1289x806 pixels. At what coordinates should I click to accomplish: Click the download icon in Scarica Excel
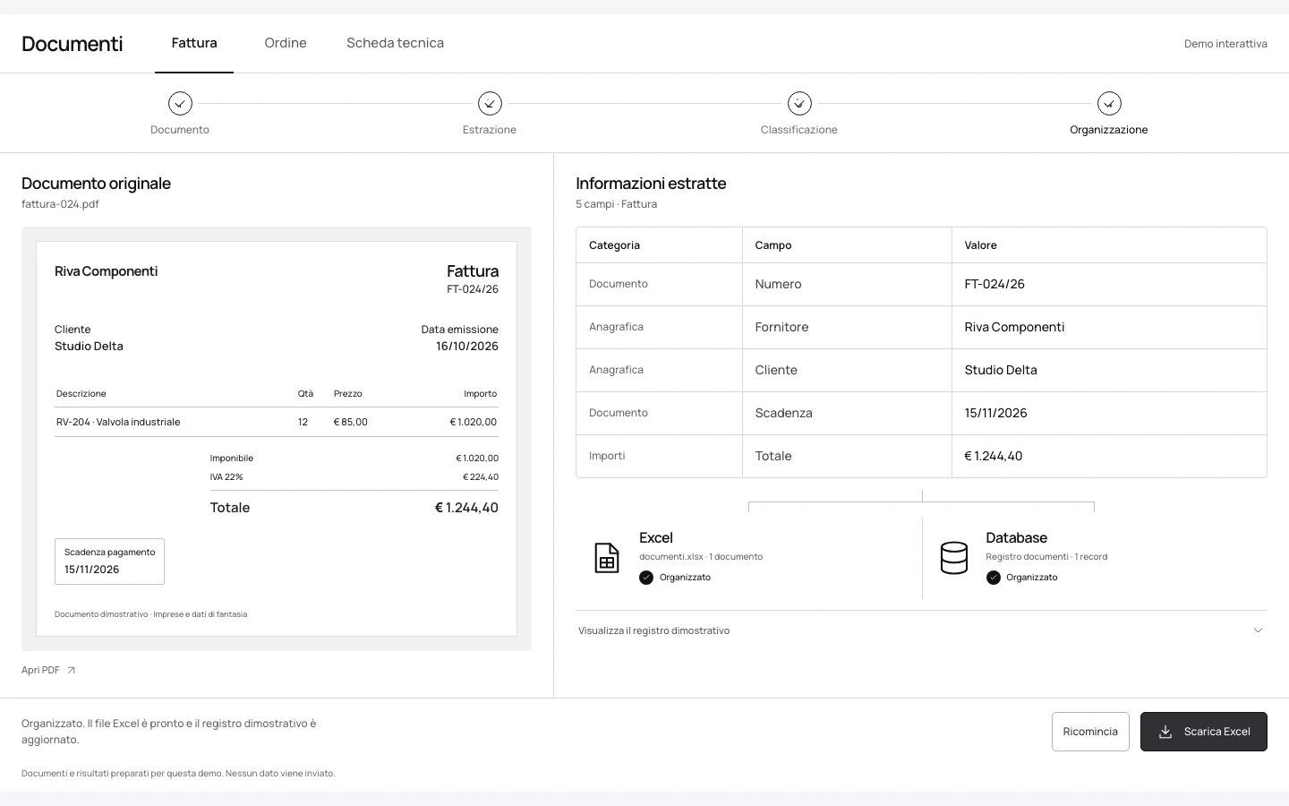(x=1165, y=732)
